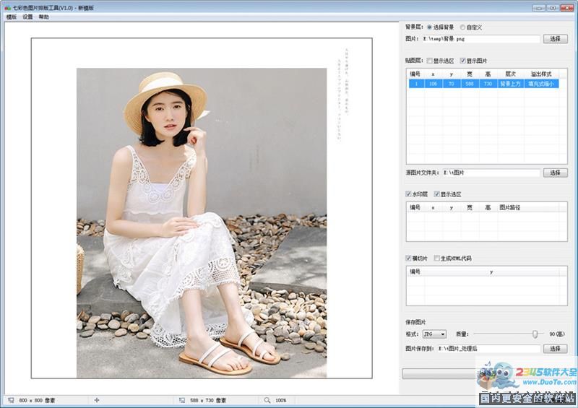This screenshot has width=578, height=408.
Task: Toggle the 水印层 checkbox
Action: (408, 194)
